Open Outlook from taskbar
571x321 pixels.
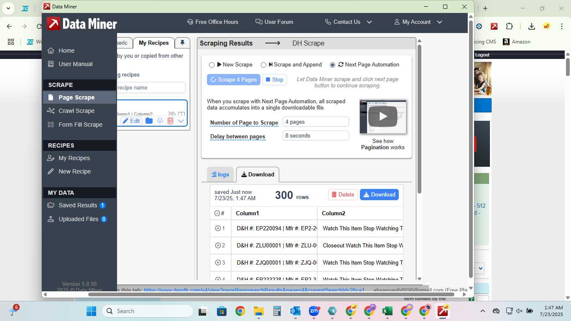coord(296,311)
